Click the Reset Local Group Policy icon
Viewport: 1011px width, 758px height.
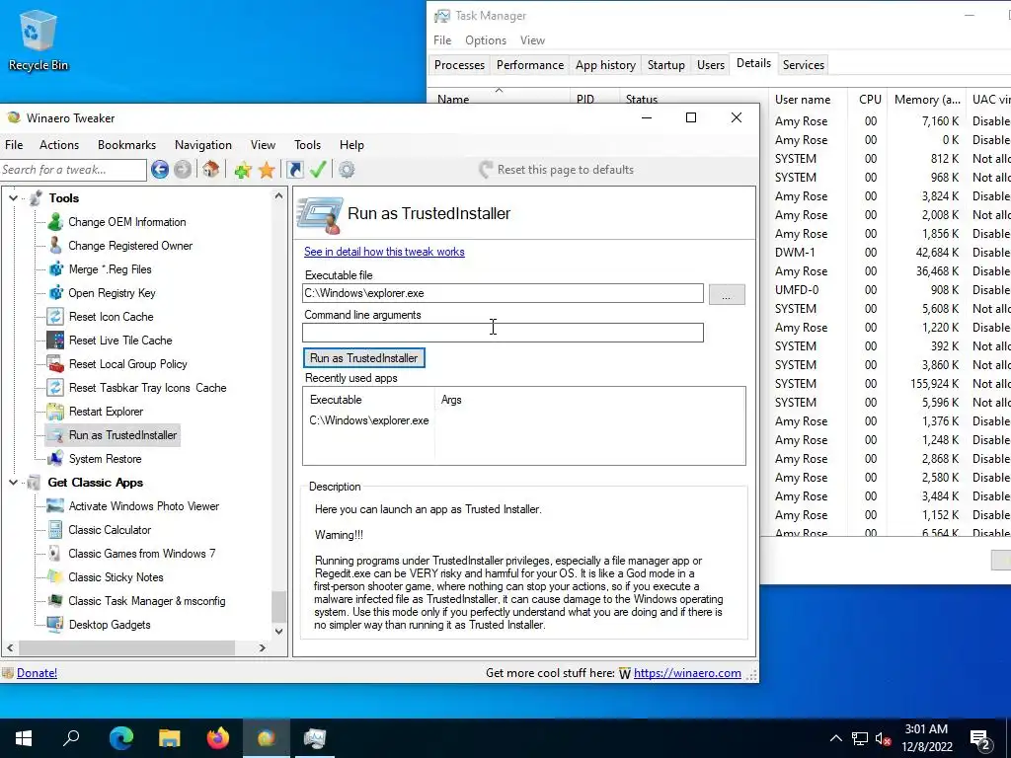(55, 364)
